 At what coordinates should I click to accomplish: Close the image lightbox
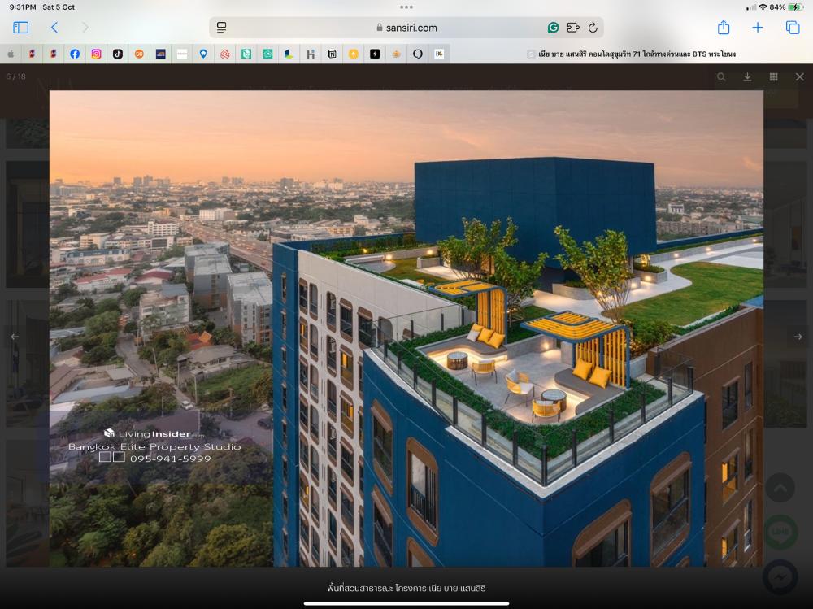[799, 77]
